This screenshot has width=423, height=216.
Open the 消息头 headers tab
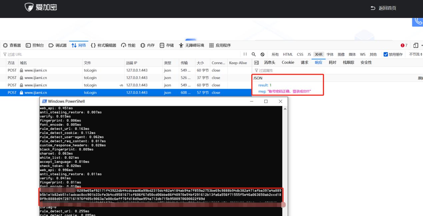tap(269, 63)
